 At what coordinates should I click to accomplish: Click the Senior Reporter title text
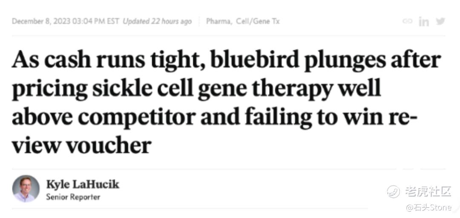click(73, 197)
